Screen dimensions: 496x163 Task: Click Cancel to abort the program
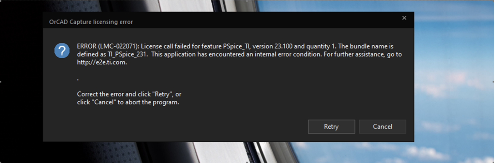(382, 127)
